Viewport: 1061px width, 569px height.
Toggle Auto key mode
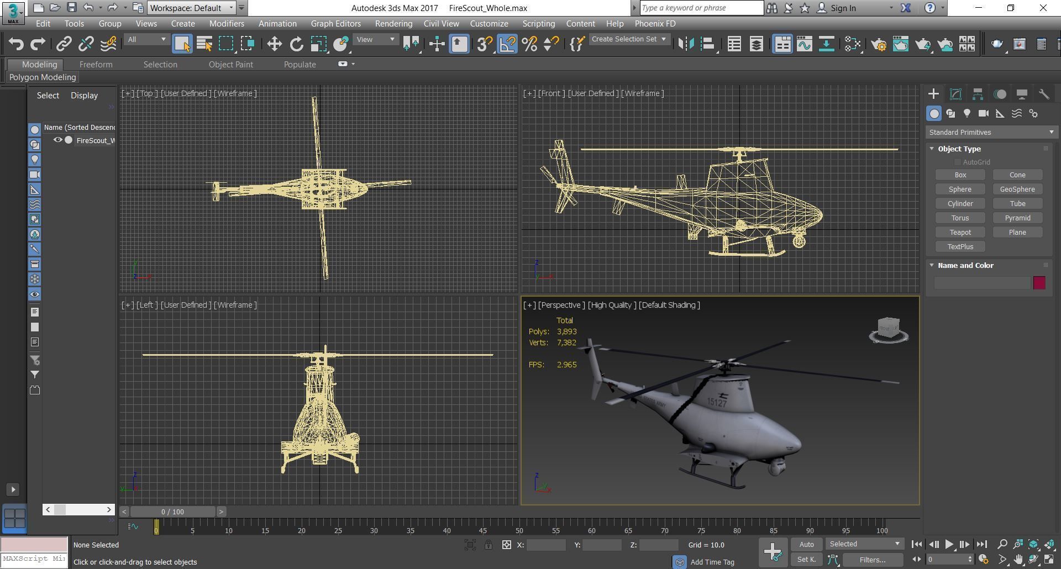point(806,544)
